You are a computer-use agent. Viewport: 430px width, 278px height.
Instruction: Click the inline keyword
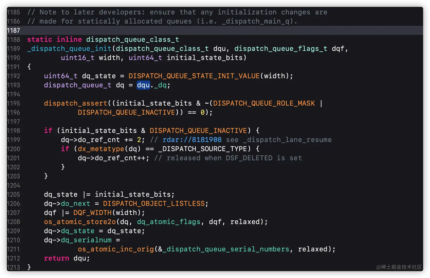click(x=69, y=39)
